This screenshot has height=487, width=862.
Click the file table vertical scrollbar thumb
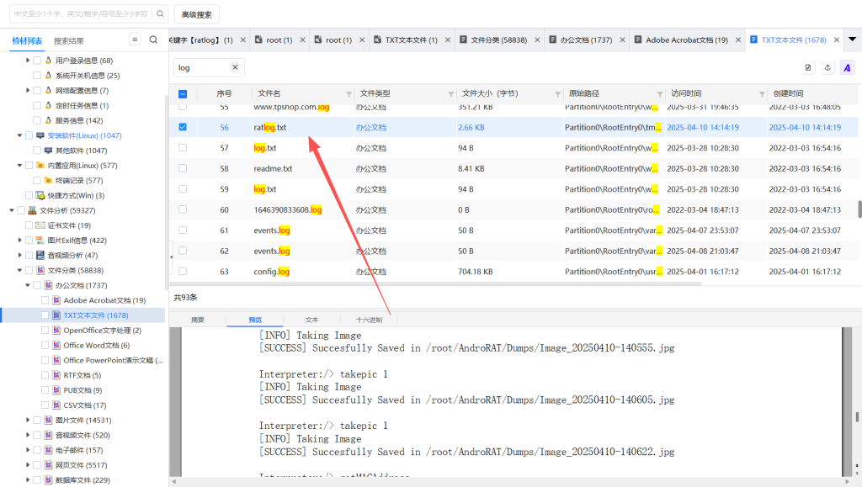(x=859, y=209)
